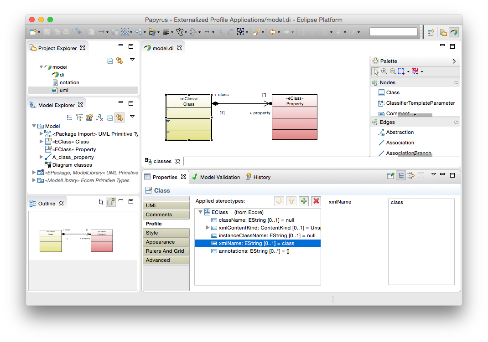The width and height of the screenshot is (488, 342).
Task: Go back with the yellow back arrow
Action: point(273,32)
